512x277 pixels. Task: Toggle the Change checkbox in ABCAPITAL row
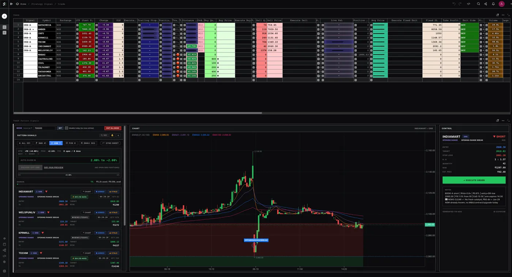[x=97, y=76]
